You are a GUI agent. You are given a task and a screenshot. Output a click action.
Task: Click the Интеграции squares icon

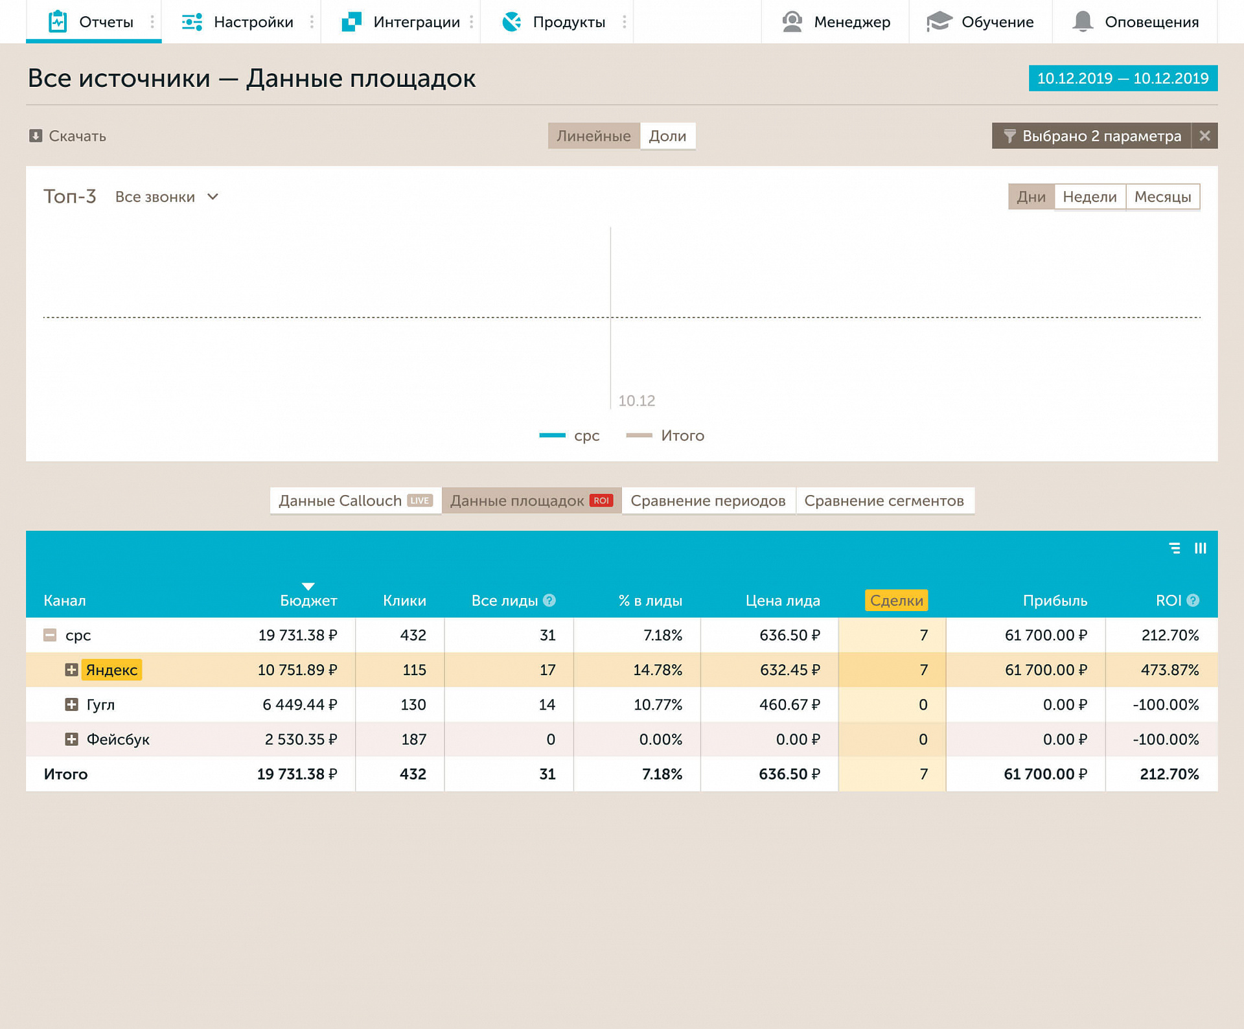[351, 22]
